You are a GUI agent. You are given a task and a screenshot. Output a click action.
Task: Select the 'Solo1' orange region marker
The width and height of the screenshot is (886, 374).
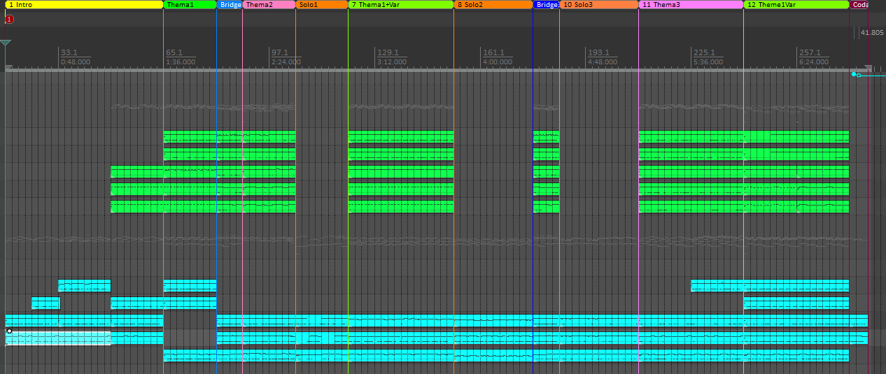[321, 5]
